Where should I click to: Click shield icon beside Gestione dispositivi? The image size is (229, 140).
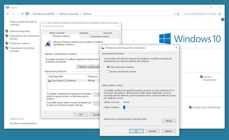(x=7, y=31)
